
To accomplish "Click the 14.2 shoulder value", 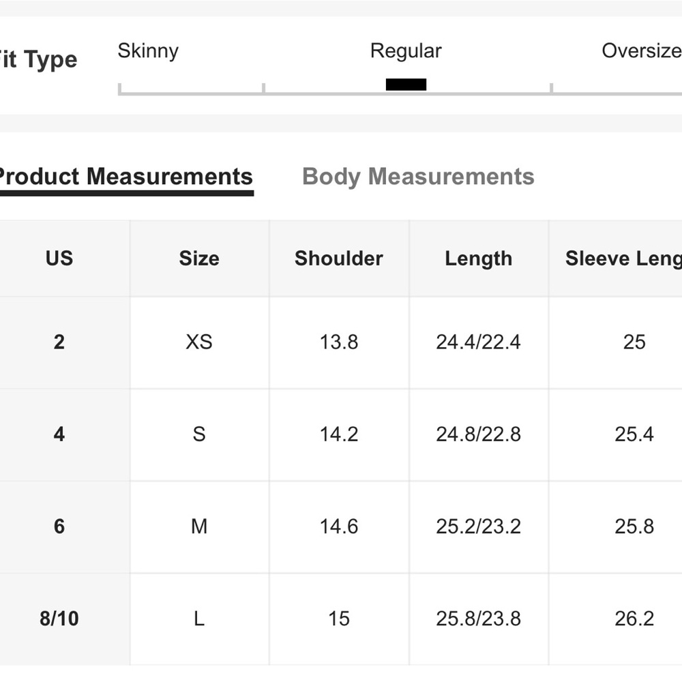I will pos(339,434).
